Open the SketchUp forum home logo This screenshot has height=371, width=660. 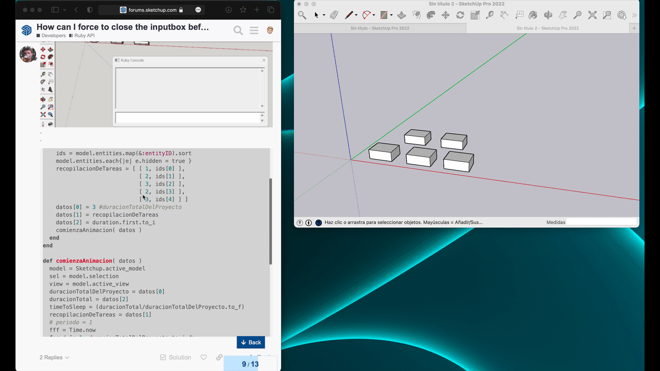tap(26, 30)
